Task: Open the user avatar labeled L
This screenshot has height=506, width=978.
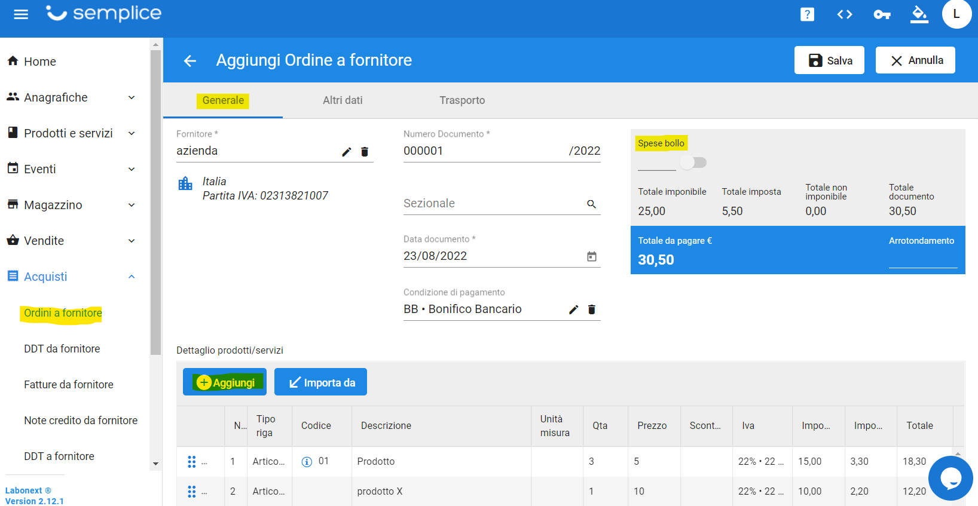Action: click(956, 14)
